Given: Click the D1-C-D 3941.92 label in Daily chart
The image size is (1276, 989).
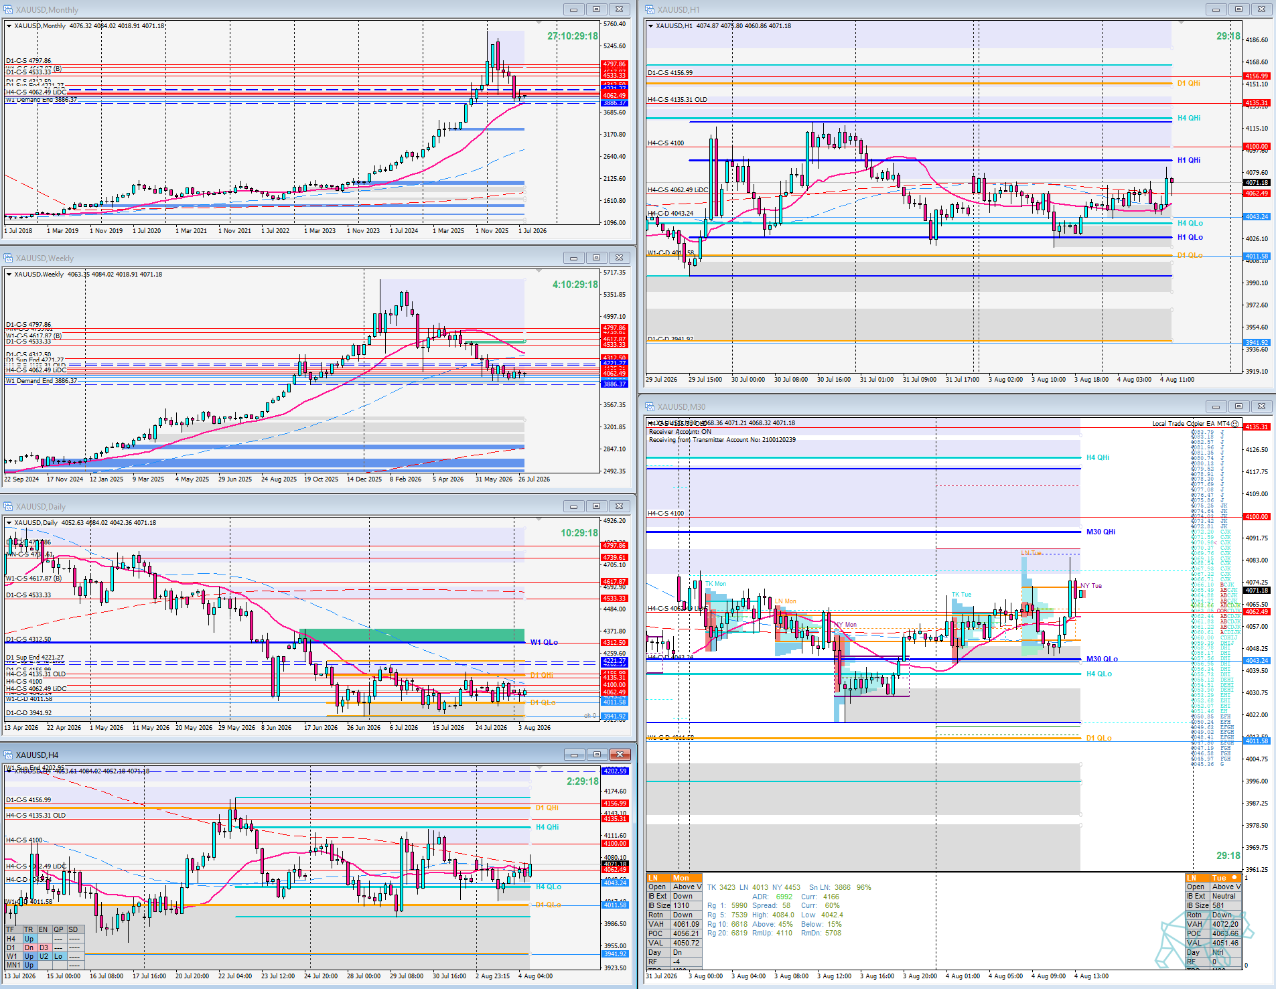Looking at the screenshot, I should pos(29,713).
